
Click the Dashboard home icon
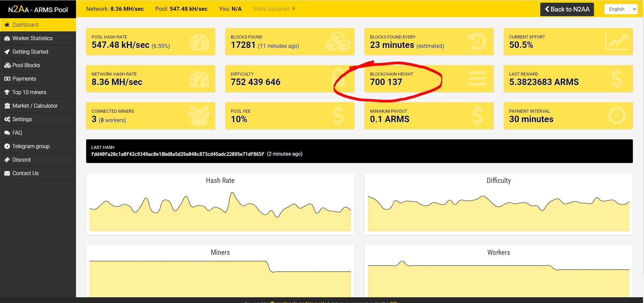coord(7,25)
